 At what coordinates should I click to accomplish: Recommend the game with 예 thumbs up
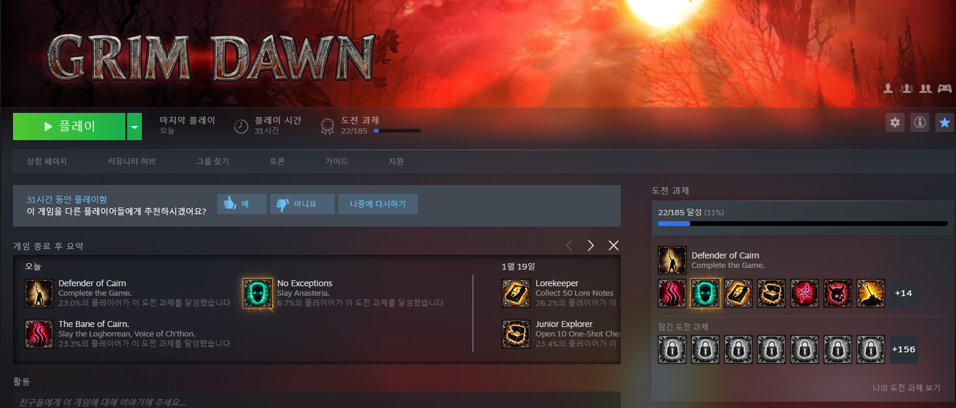(242, 204)
